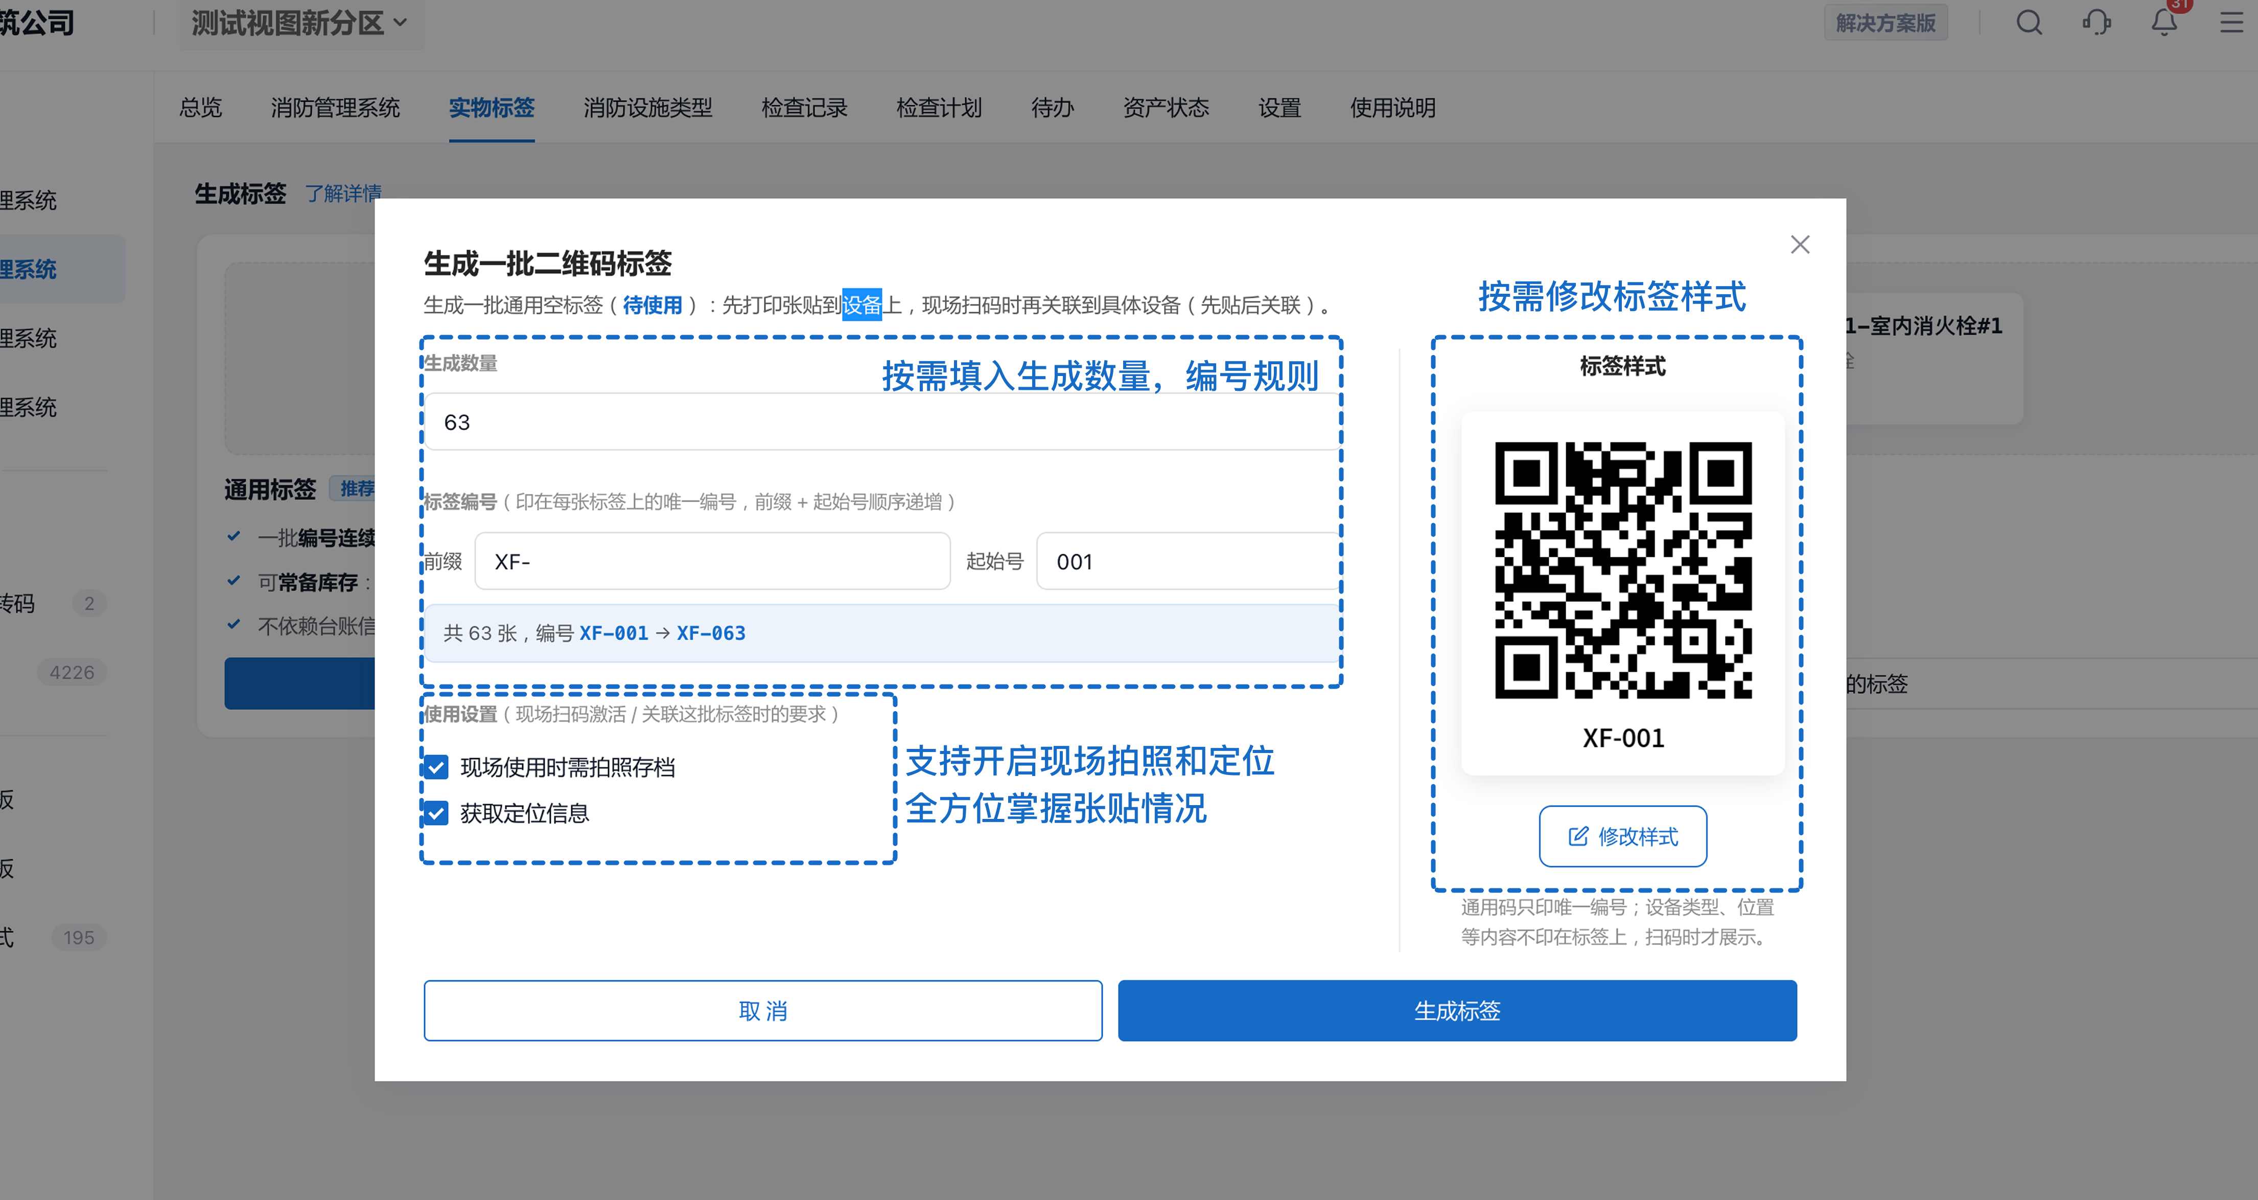Open the 资产状态 tab
This screenshot has height=1200, width=2258.
tap(1166, 108)
